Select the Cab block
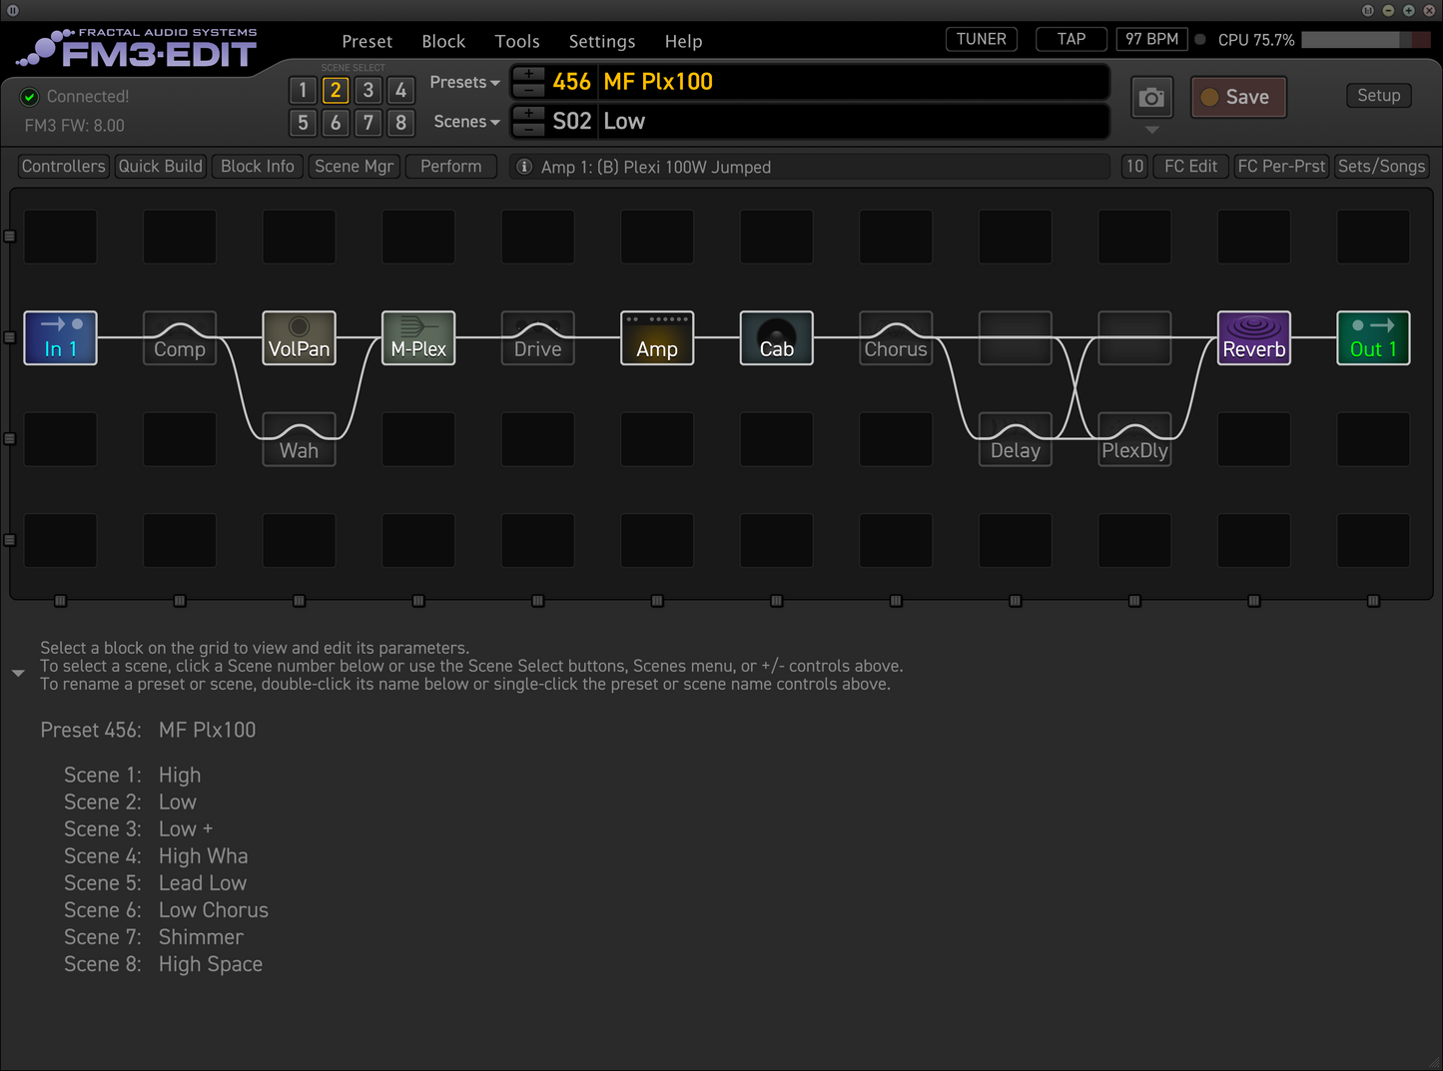The height and width of the screenshot is (1071, 1443). (x=776, y=338)
